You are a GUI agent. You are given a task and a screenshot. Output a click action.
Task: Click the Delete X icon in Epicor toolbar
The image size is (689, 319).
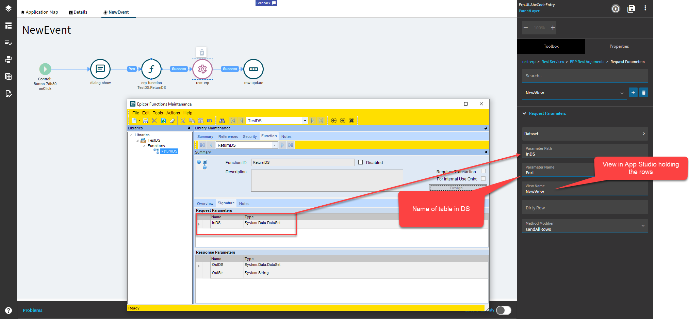pyautogui.click(x=154, y=121)
